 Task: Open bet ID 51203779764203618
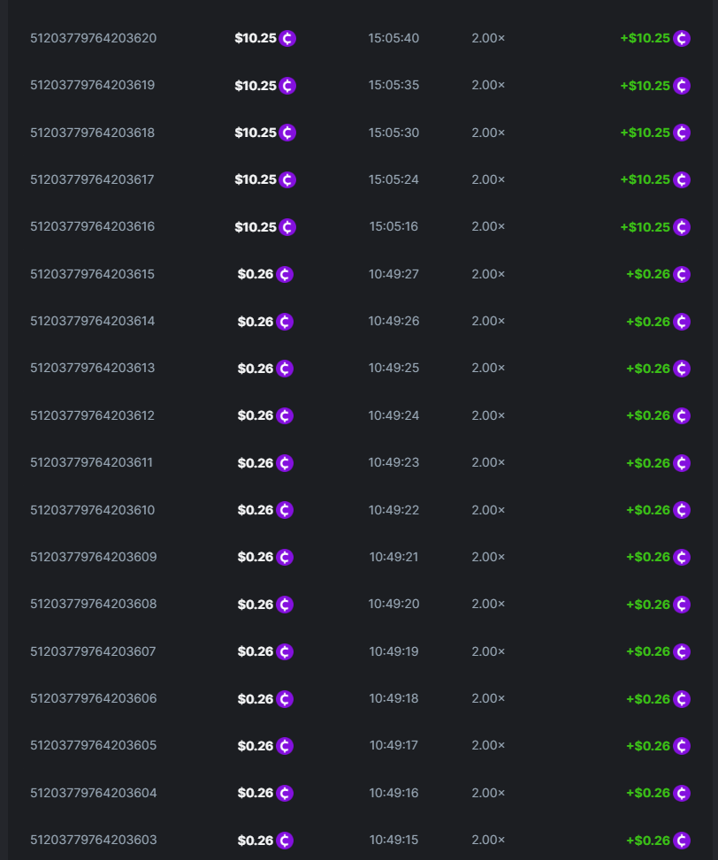(x=92, y=133)
